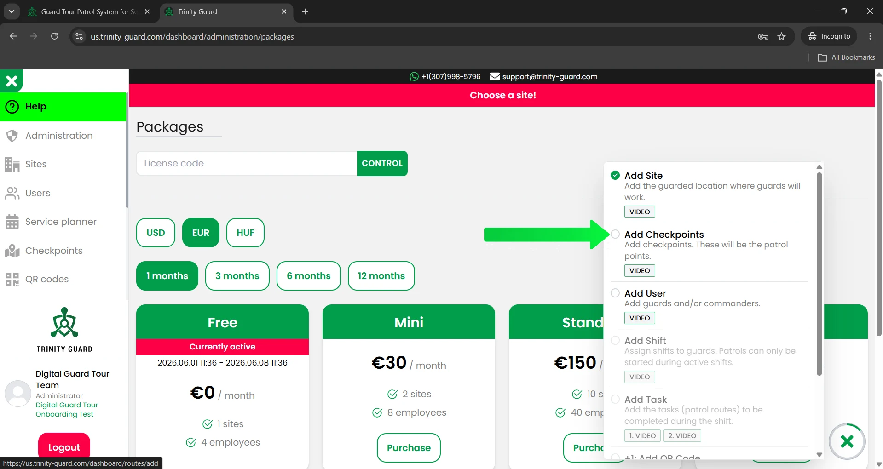Open the All Bookmarks folder
The width and height of the screenshot is (883, 469).
tap(846, 57)
